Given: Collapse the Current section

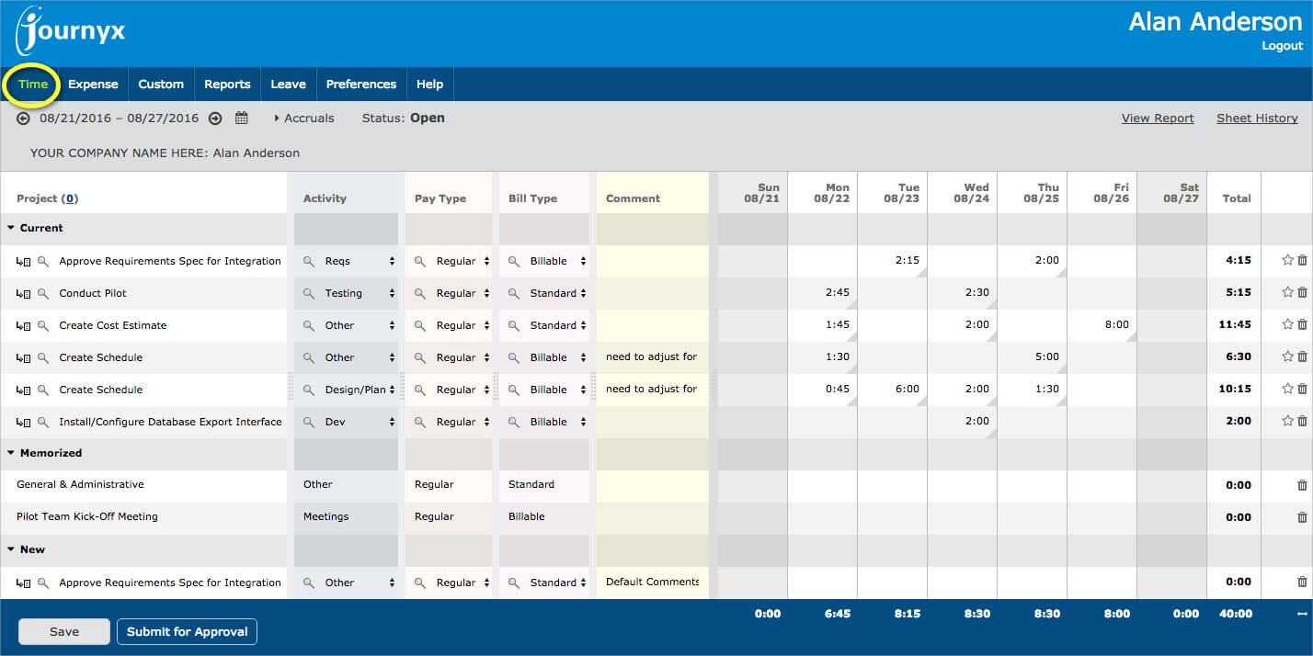Looking at the screenshot, I should tap(11, 228).
